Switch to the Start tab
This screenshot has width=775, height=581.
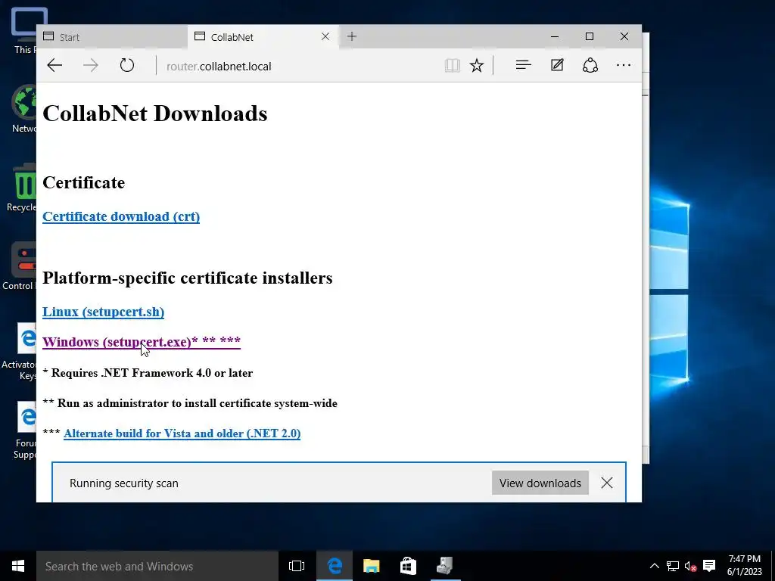pos(112,37)
